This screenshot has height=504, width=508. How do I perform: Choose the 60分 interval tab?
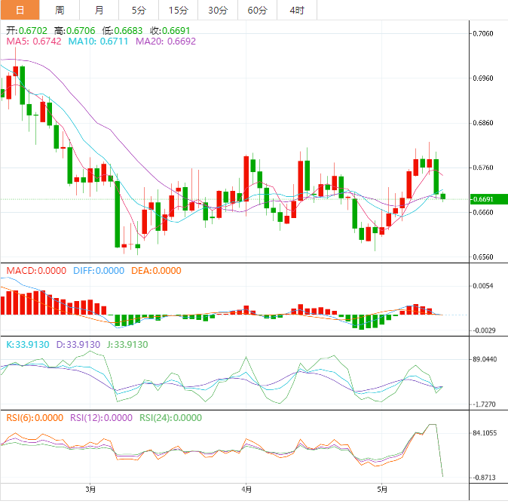click(x=257, y=10)
